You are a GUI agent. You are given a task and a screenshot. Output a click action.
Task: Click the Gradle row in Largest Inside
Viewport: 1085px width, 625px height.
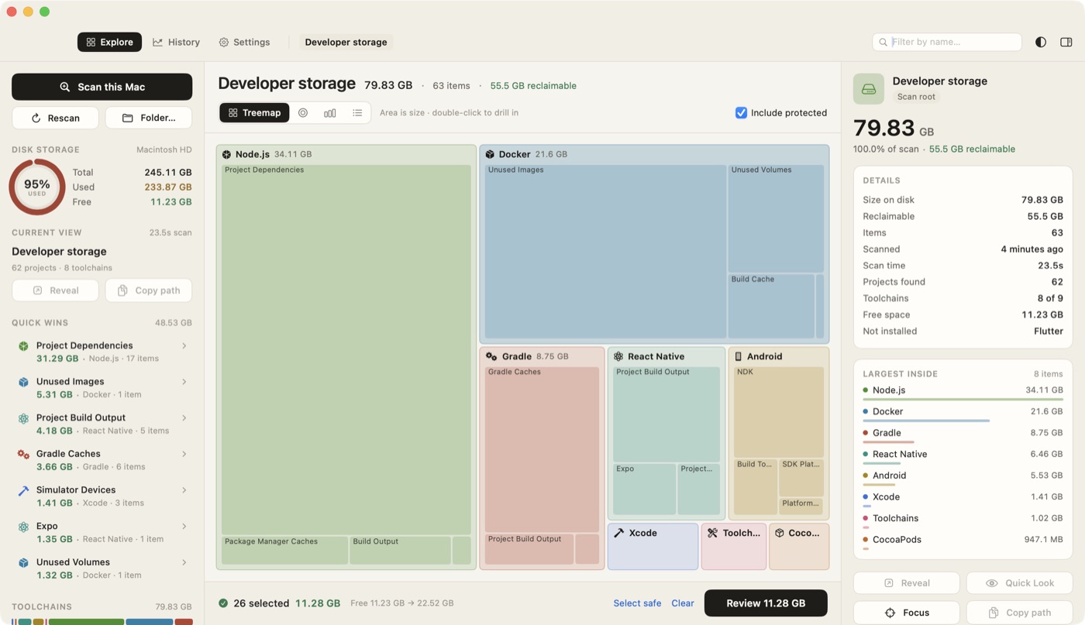point(963,434)
